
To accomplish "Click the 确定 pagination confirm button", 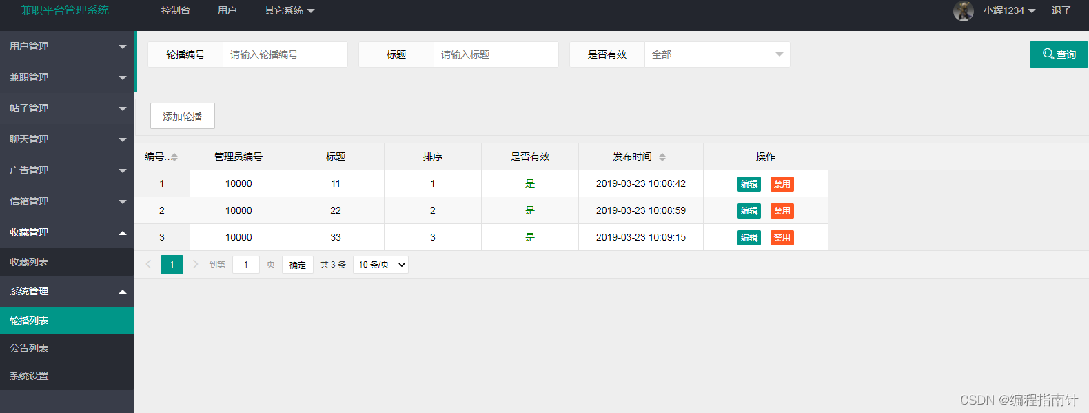I will click(298, 265).
